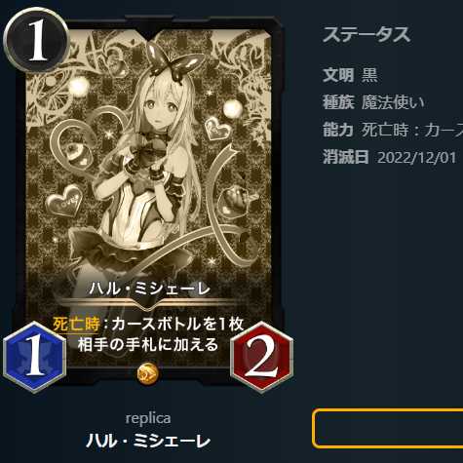Click the ハル・ミシェーレ title below card

pyautogui.click(x=148, y=441)
